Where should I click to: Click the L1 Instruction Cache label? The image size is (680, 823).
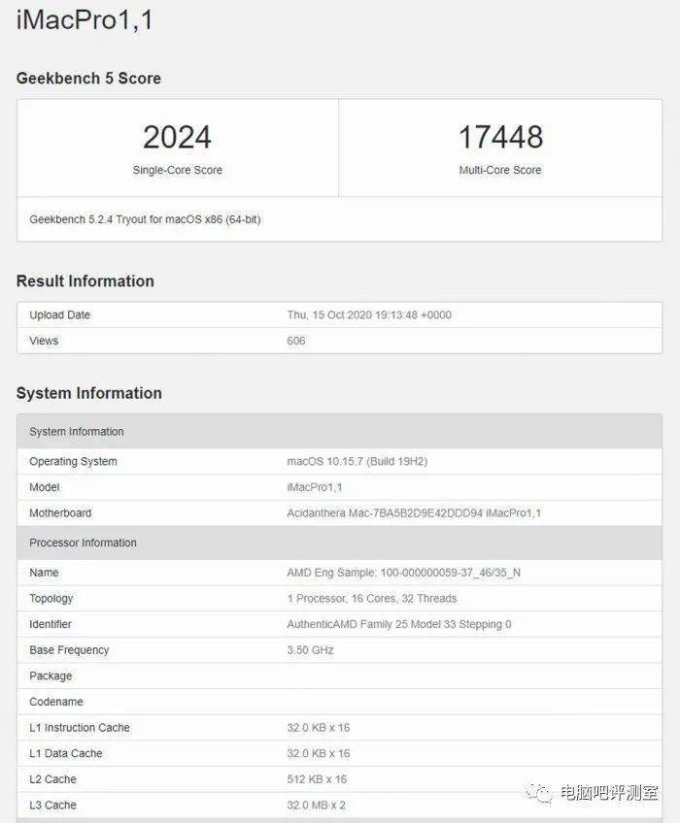[80, 728]
